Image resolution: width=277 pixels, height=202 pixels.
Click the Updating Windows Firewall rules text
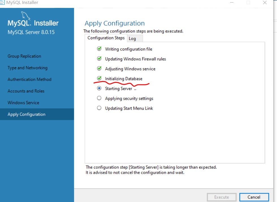[x=135, y=59]
